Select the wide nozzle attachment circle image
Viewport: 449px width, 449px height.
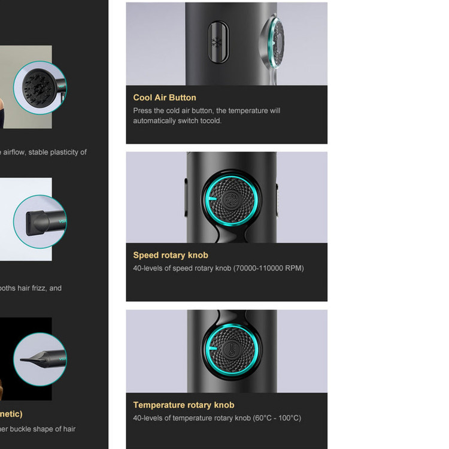coord(40,222)
